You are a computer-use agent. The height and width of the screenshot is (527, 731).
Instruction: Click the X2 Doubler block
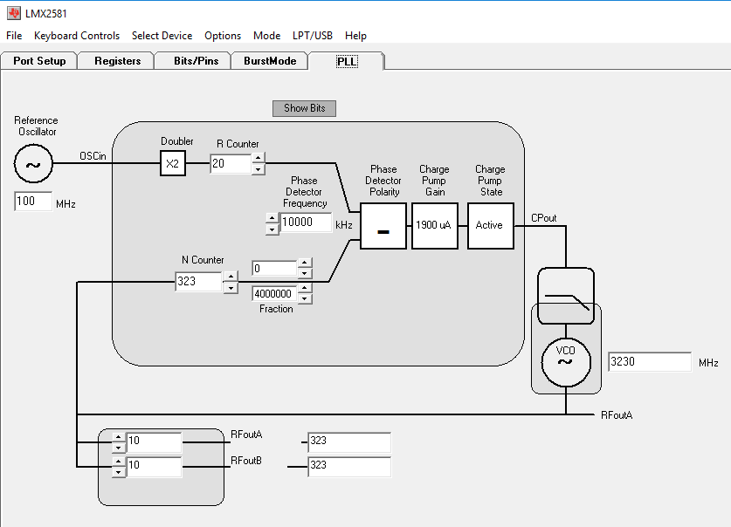(173, 163)
